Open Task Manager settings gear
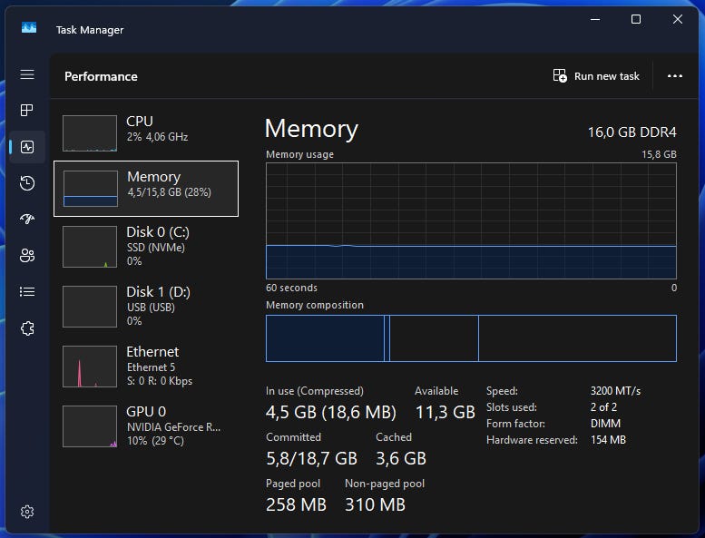 [27, 512]
